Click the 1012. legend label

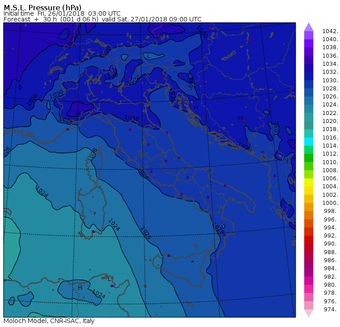point(330,154)
